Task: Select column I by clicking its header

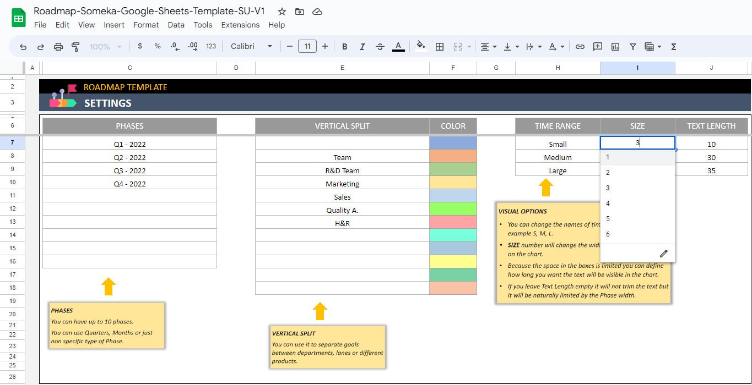Action: click(637, 67)
